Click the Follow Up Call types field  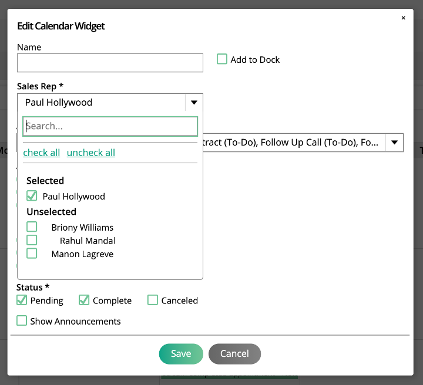[x=294, y=142]
